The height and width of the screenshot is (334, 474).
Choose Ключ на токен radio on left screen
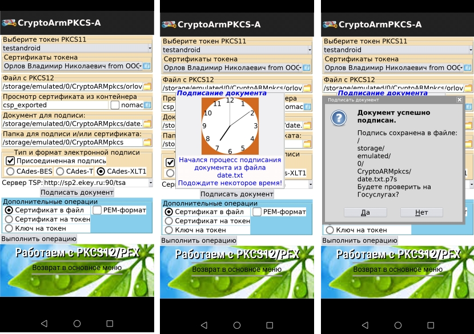[9, 228]
